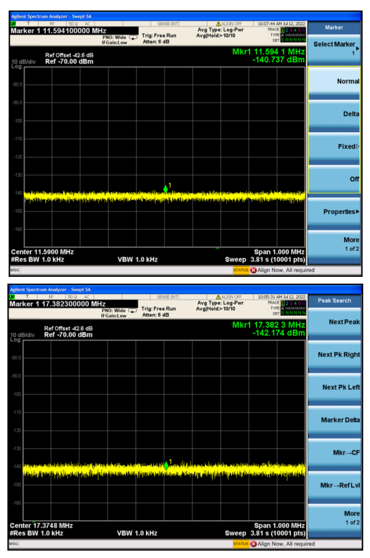Click the ALIGN OFF warning icon beside the 10:07:44 AM timestamp
Image resolution: width=370 pixels, height=558 pixels.
point(219,24)
